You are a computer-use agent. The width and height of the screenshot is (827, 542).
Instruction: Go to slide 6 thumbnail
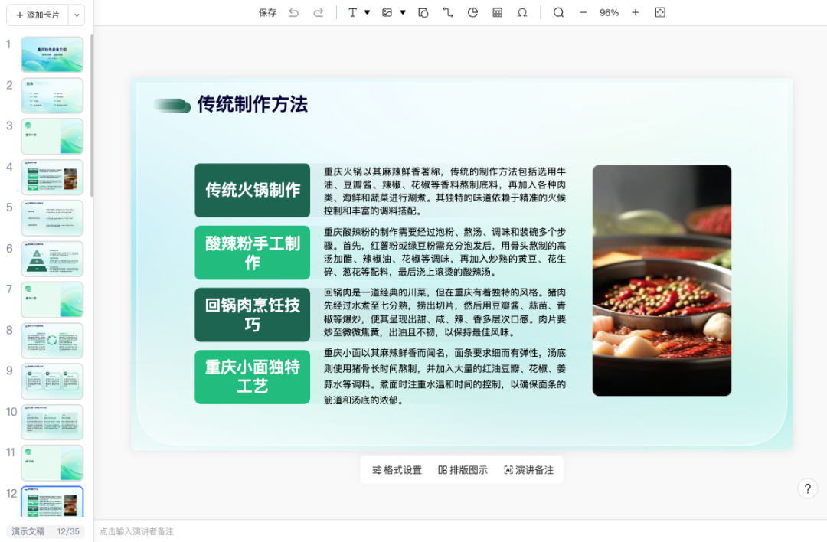[52, 259]
